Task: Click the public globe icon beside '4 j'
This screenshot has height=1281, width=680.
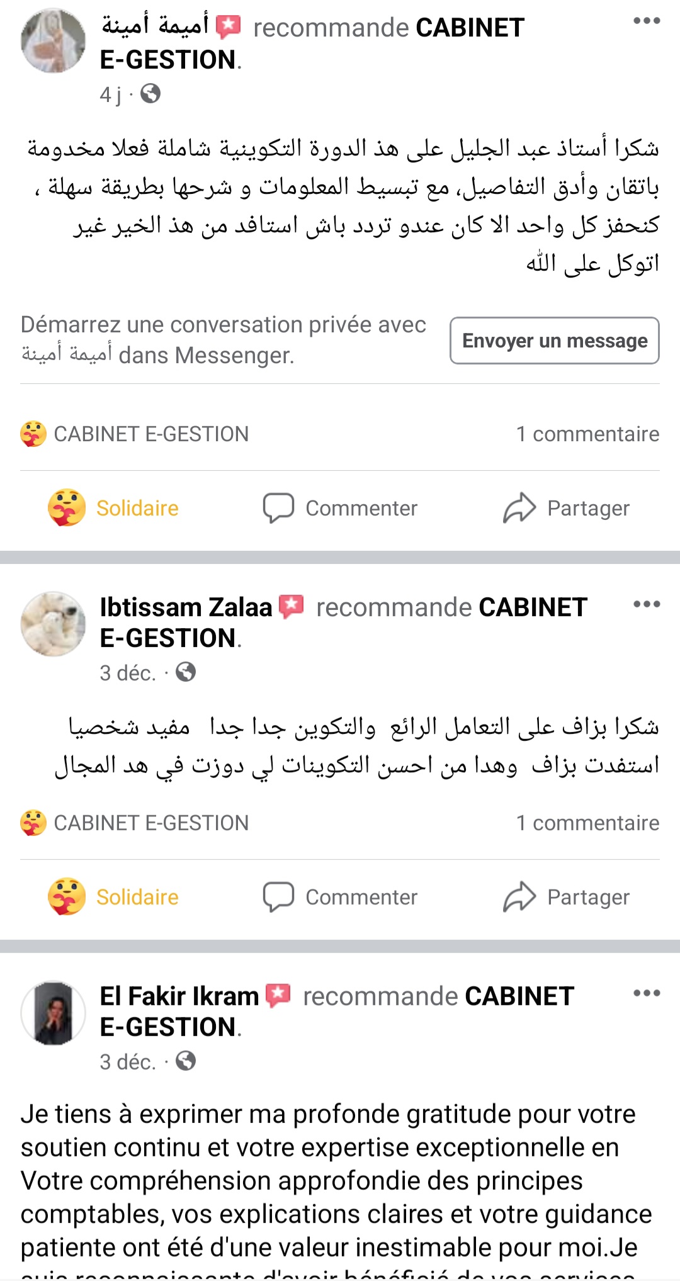Action: point(150,94)
